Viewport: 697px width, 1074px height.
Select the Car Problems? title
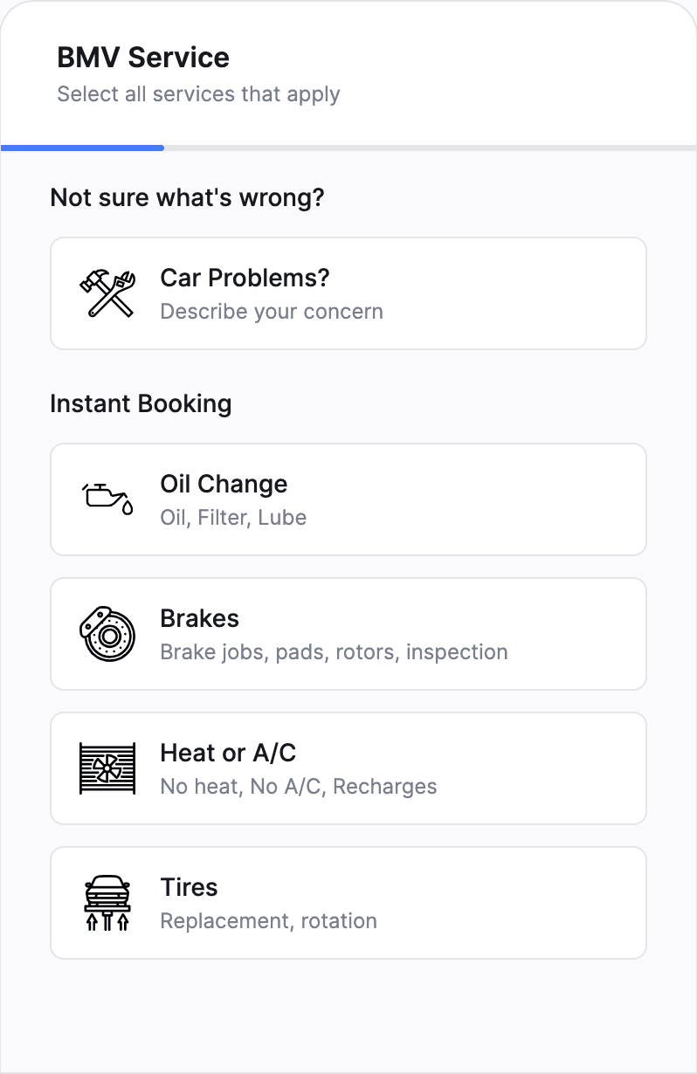tap(245, 278)
